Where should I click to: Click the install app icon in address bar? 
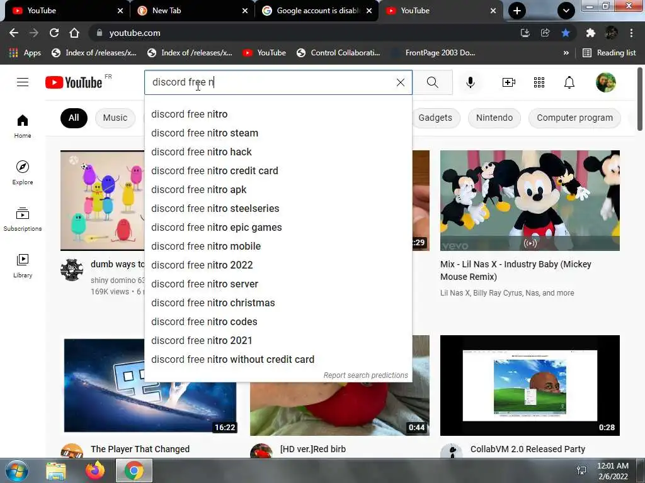click(525, 33)
